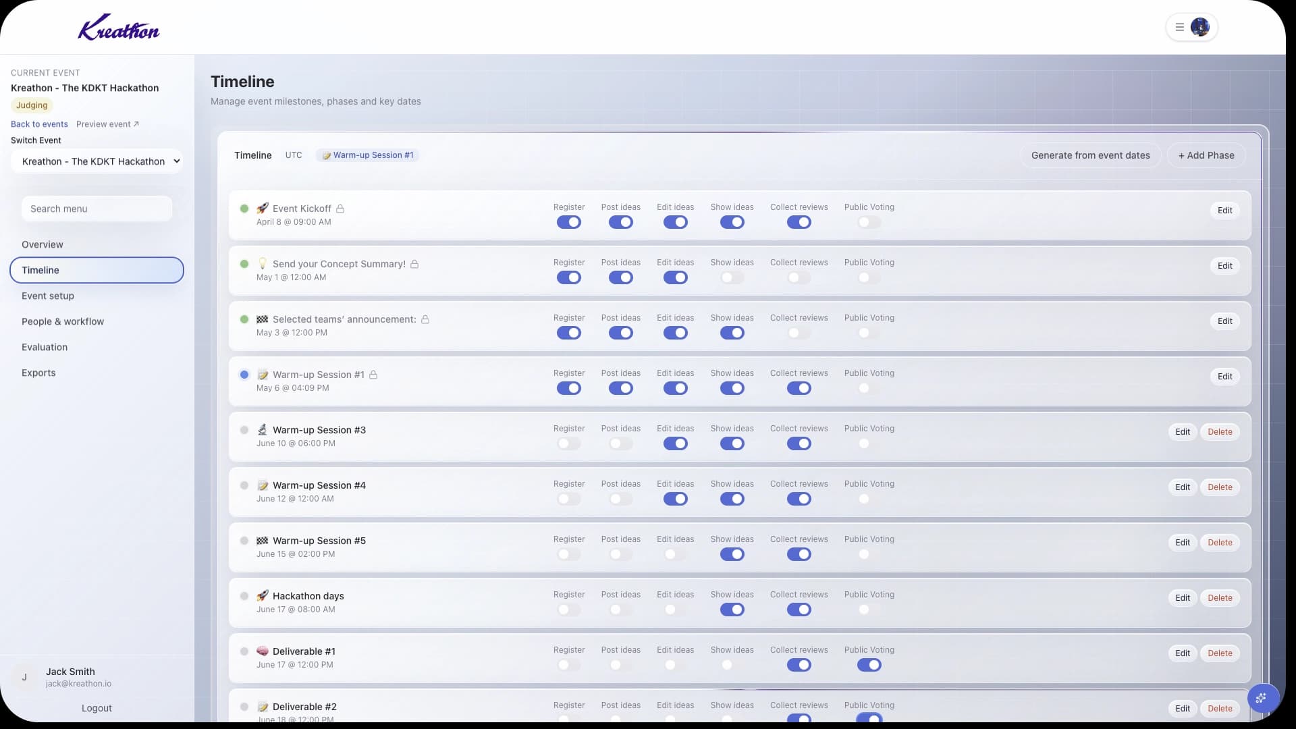Open Preview event link
This screenshot has height=729, width=1296.
tap(107, 124)
